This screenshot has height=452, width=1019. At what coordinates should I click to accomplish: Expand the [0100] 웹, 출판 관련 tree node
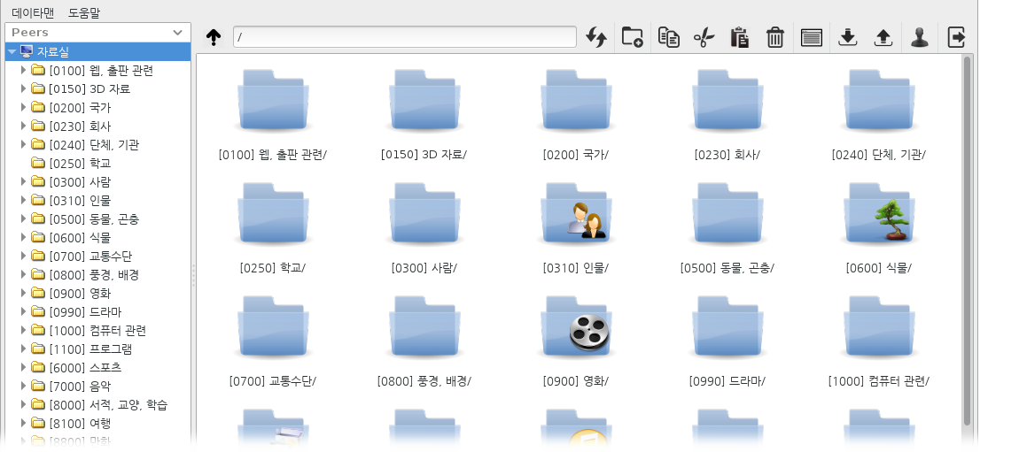tap(24, 70)
